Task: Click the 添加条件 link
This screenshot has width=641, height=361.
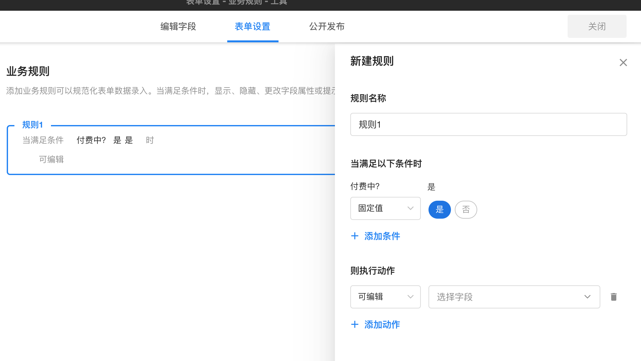Action: pos(382,236)
